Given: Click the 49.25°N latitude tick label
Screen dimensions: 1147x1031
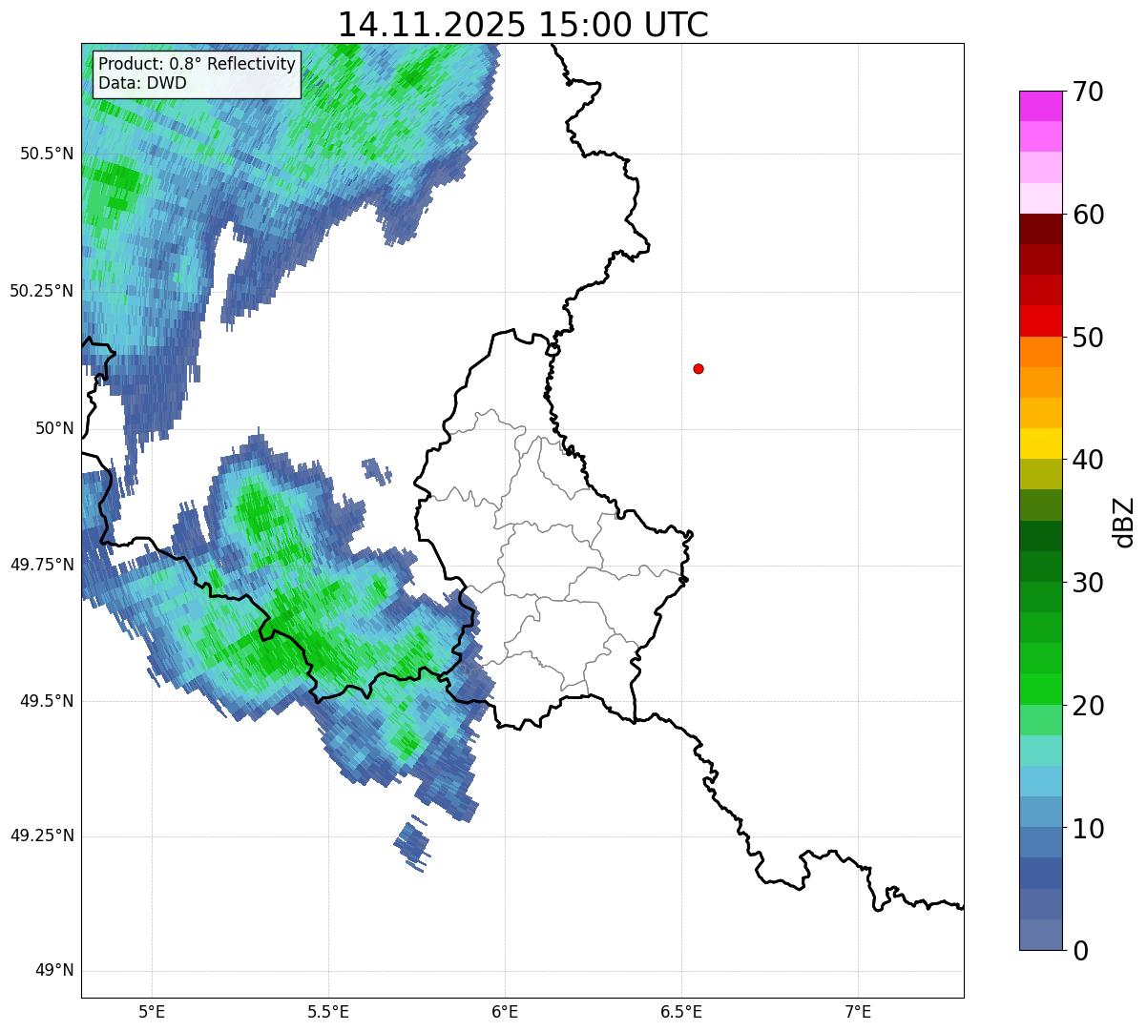Looking at the screenshot, I should coord(42,836).
